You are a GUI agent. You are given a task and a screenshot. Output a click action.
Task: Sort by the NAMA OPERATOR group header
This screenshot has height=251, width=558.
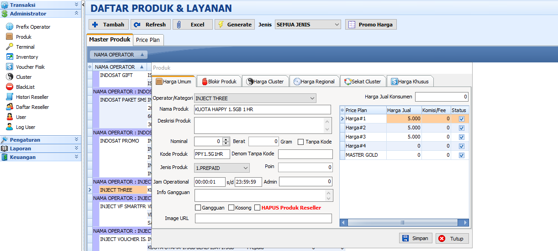118,55
